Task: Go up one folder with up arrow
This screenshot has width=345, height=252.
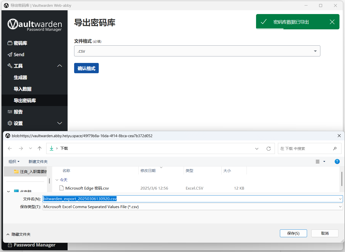Action: (x=39, y=148)
